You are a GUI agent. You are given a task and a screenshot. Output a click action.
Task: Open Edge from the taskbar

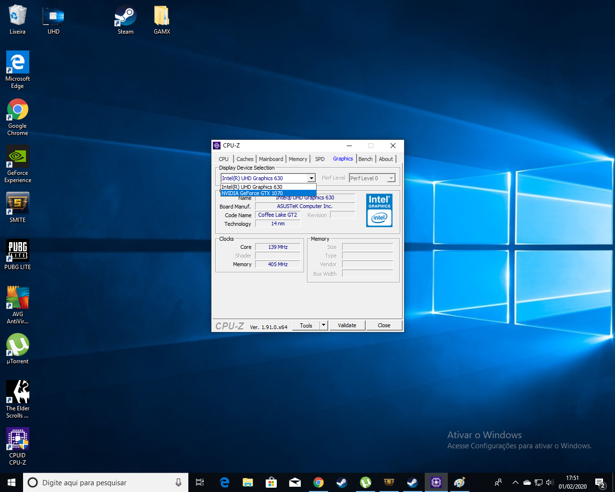pos(224,482)
